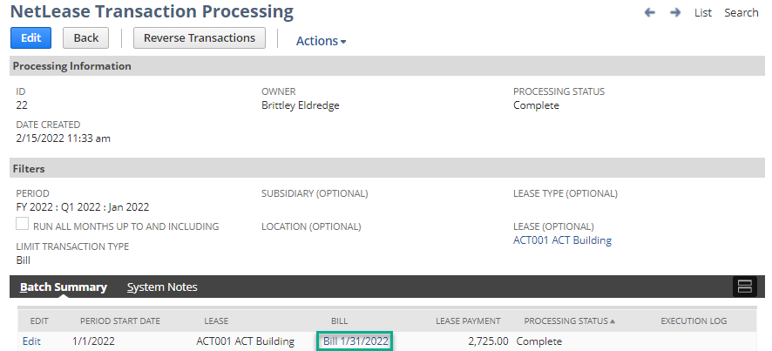Click Reverse Transactions button

pos(200,38)
